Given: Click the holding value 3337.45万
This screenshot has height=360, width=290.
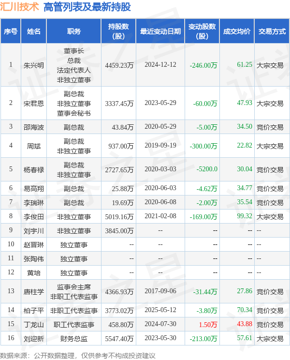Looking at the screenshot, I should 119,104.
